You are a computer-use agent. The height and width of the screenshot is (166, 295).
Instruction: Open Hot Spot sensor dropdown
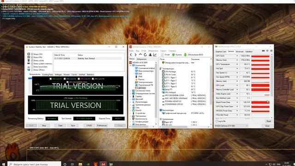tap(237, 69)
